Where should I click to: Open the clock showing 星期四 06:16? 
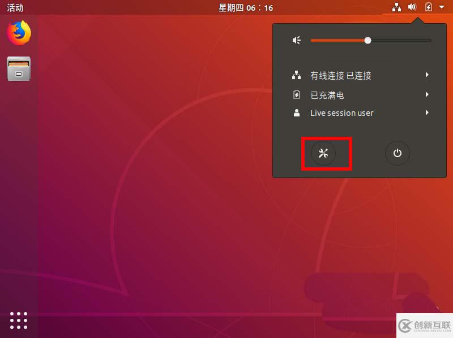246,7
